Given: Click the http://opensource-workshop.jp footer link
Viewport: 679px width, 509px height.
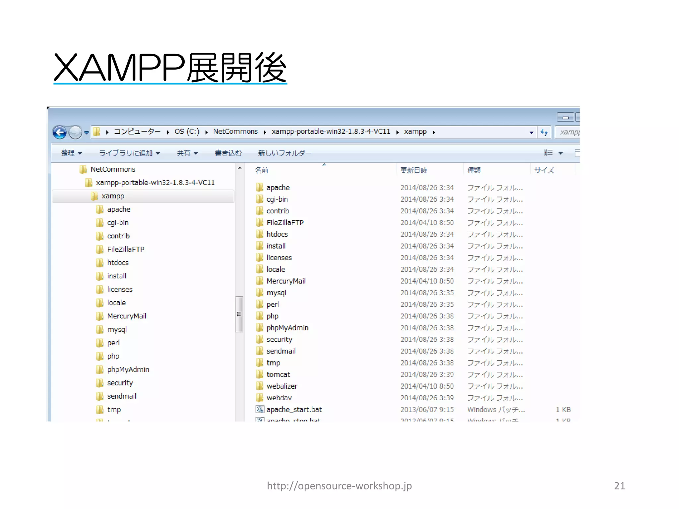Looking at the screenshot, I should tap(339, 486).
